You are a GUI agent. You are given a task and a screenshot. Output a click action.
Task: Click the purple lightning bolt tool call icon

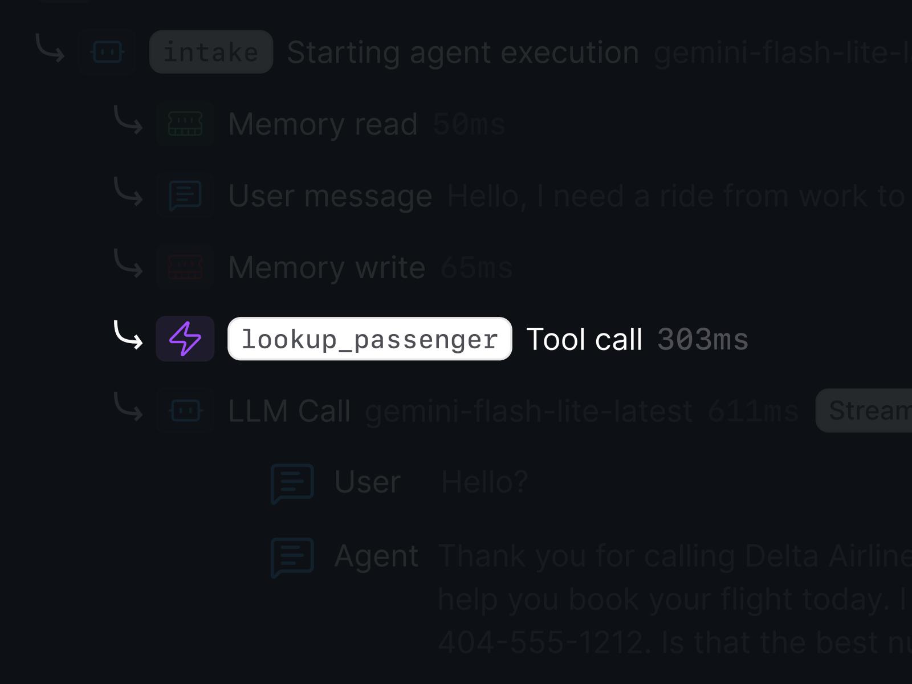click(x=185, y=339)
